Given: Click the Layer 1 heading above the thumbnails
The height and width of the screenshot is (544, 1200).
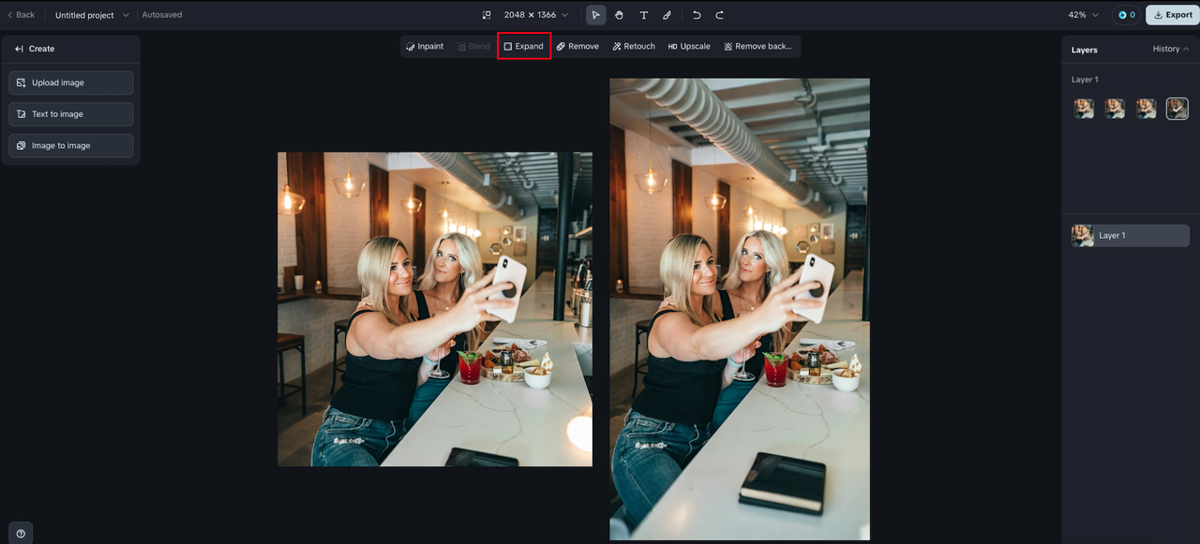Looking at the screenshot, I should [x=1085, y=80].
